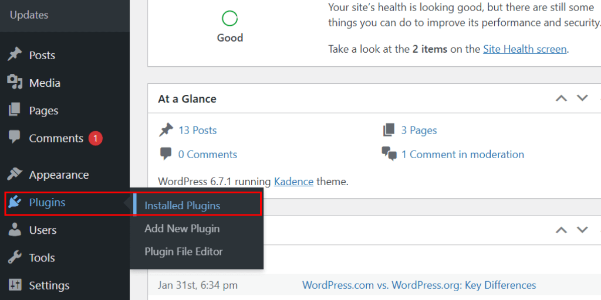The height and width of the screenshot is (300, 601).
Task: Move the Activity panel down arrow
Action: [x=583, y=230]
